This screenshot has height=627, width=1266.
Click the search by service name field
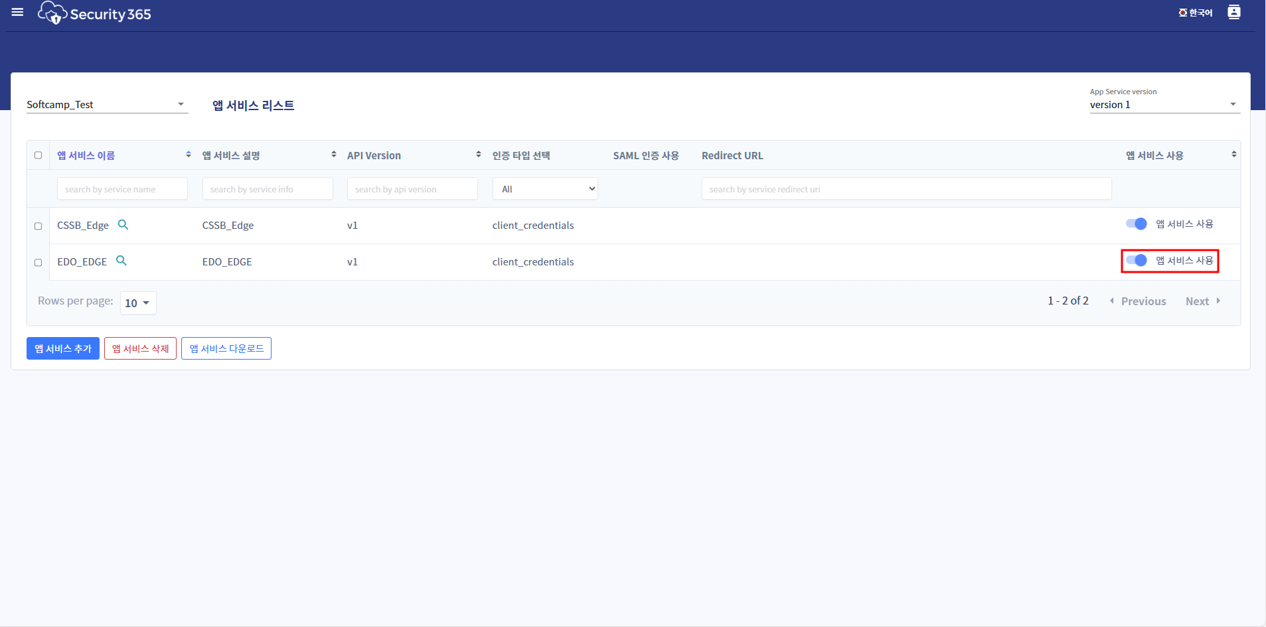point(122,189)
